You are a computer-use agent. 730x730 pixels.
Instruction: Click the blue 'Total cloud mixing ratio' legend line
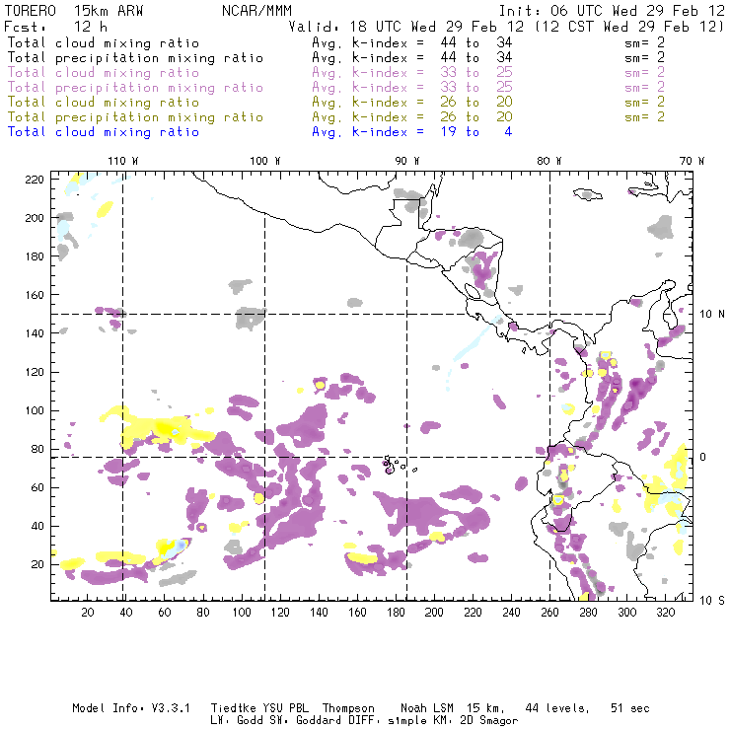tap(104, 132)
